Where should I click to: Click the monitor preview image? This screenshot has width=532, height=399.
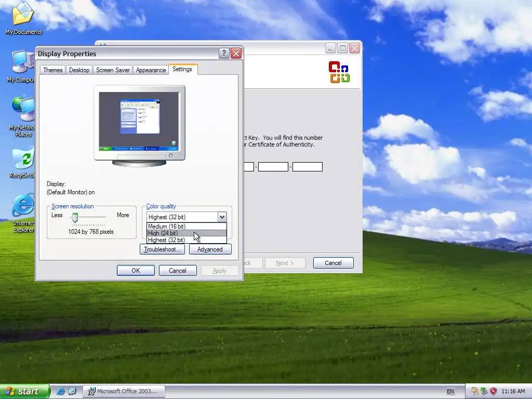(139, 126)
